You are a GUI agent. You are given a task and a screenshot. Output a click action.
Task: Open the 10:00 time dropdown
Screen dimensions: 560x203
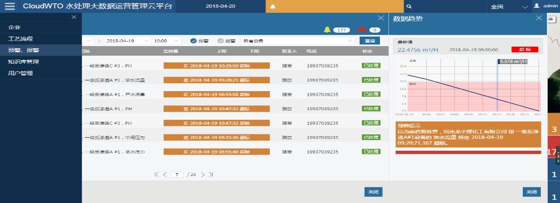[167, 41]
